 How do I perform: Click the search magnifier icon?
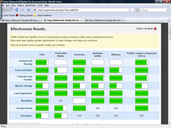point(168,10)
